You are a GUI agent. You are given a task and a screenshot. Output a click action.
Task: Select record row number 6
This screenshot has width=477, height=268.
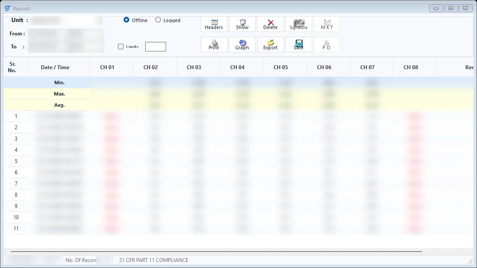(x=238, y=172)
